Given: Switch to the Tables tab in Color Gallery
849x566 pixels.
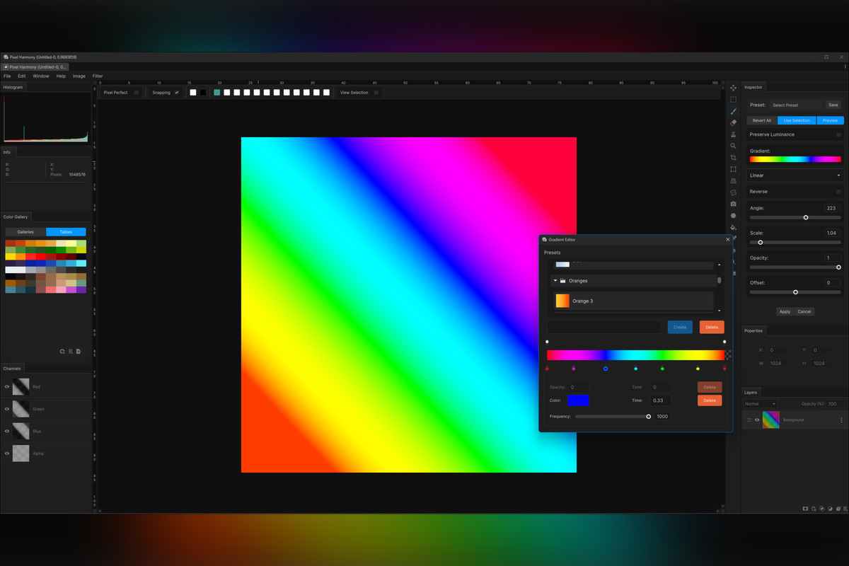Looking at the screenshot, I should tap(66, 231).
